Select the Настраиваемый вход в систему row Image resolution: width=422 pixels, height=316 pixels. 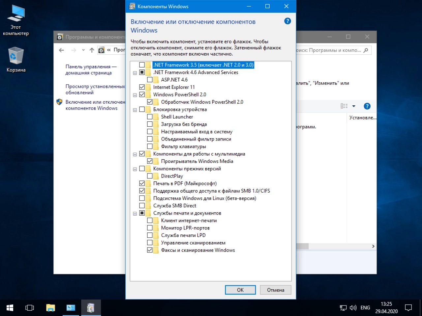pos(197,132)
